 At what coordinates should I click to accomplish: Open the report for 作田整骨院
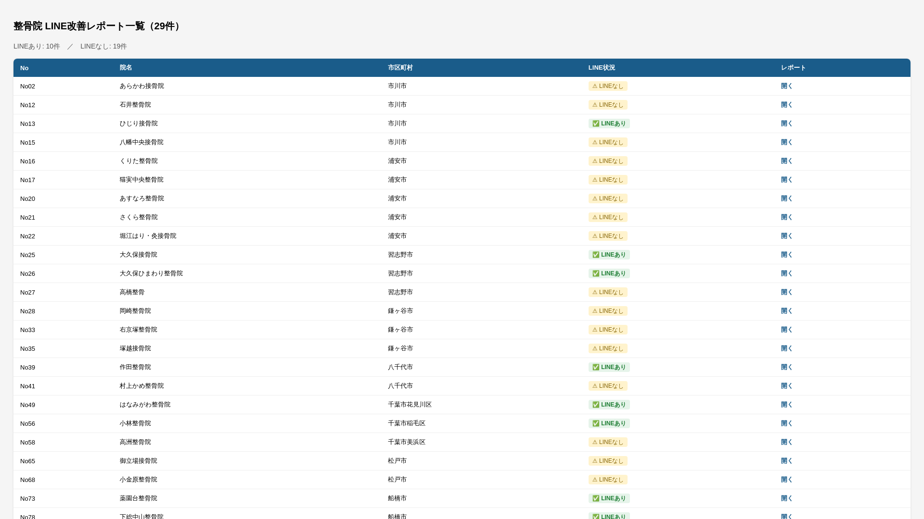click(786, 367)
